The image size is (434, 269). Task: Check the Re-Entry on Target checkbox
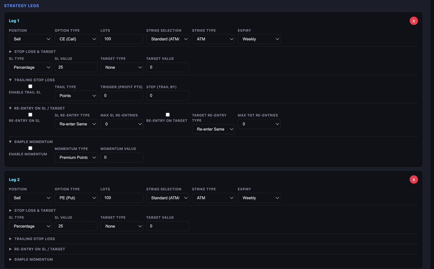pos(168,114)
